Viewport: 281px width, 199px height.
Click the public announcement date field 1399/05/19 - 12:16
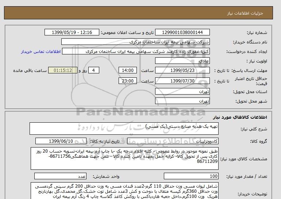72,32
